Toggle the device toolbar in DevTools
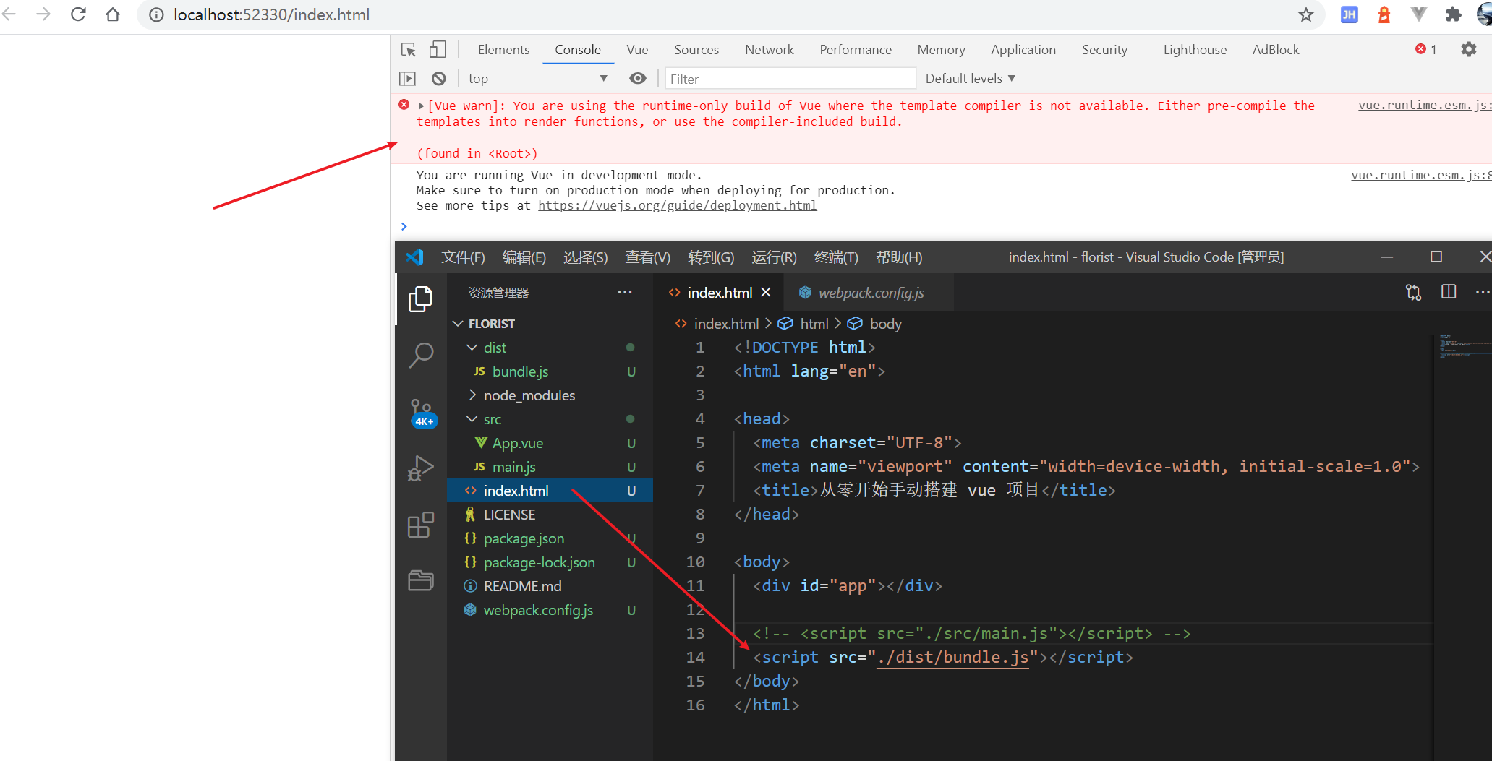Screen dimensions: 1492x761 point(438,49)
